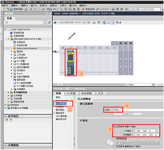Expand 在线访问 node
This screenshot has height=150, width=164.
(x=5, y=105)
